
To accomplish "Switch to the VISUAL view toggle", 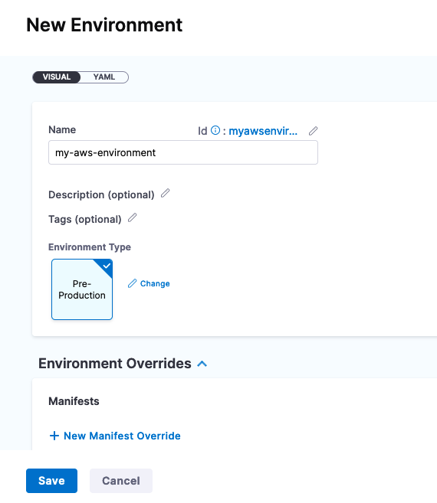I will pyautogui.click(x=57, y=77).
